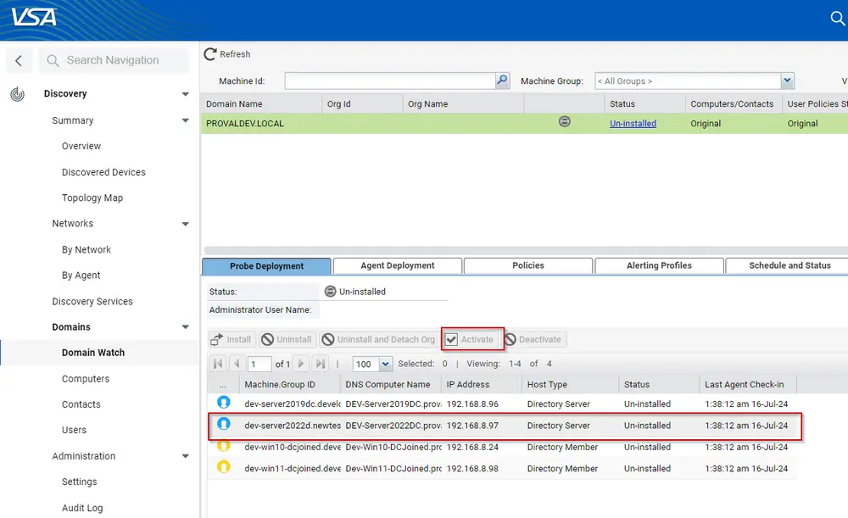Collapse the Discovery section

click(x=185, y=94)
